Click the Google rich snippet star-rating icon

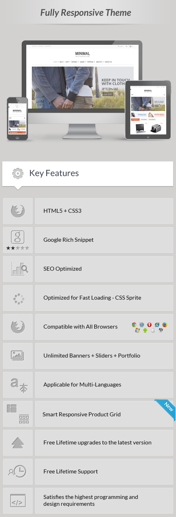point(18,240)
